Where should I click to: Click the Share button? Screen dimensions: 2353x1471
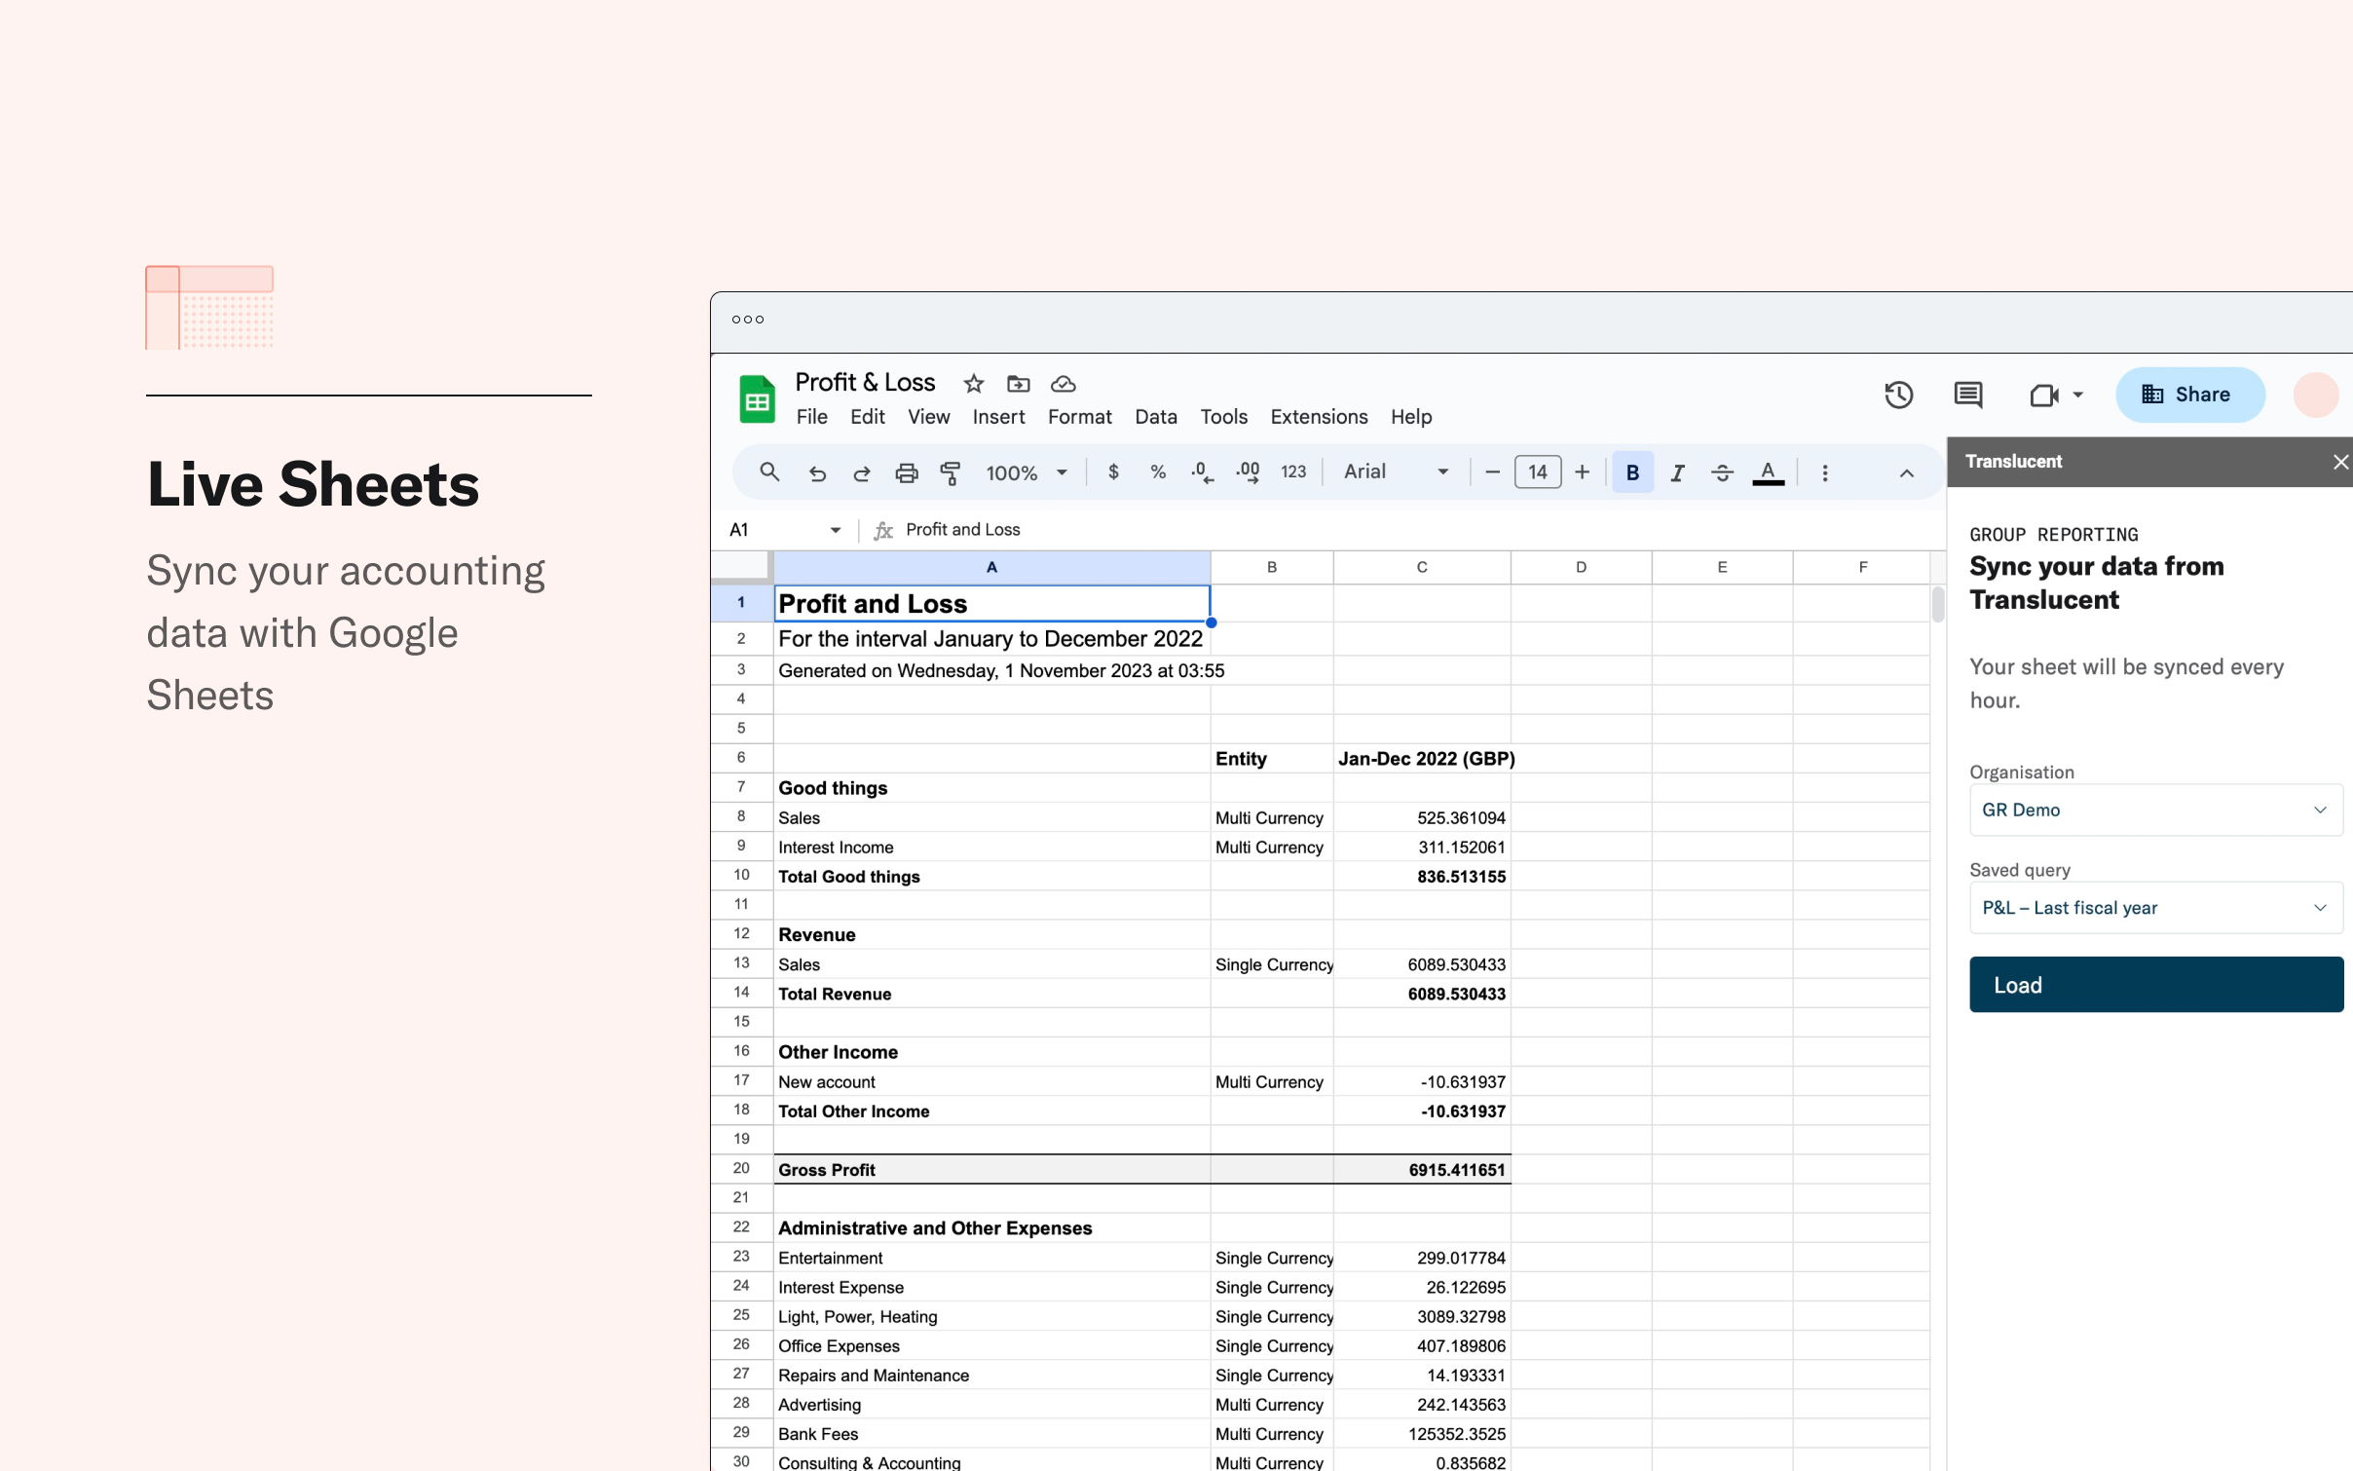pos(2189,395)
